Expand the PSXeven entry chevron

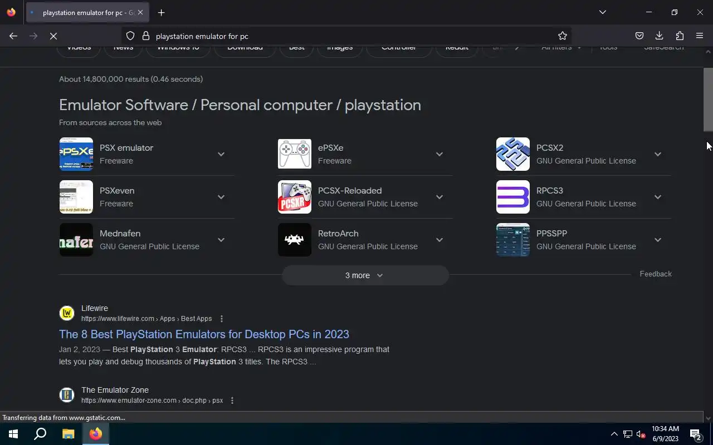pos(221,197)
